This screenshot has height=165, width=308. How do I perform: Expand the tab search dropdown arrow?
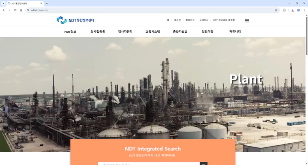click(x=3, y=3)
